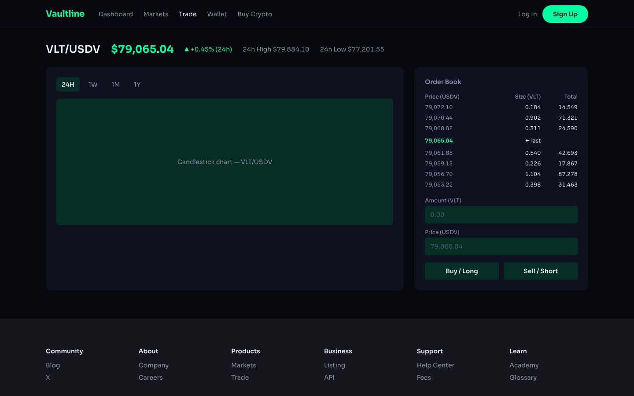Click the 24h Low $77,201.55 stat
The width and height of the screenshot is (634, 396).
(x=352, y=49)
